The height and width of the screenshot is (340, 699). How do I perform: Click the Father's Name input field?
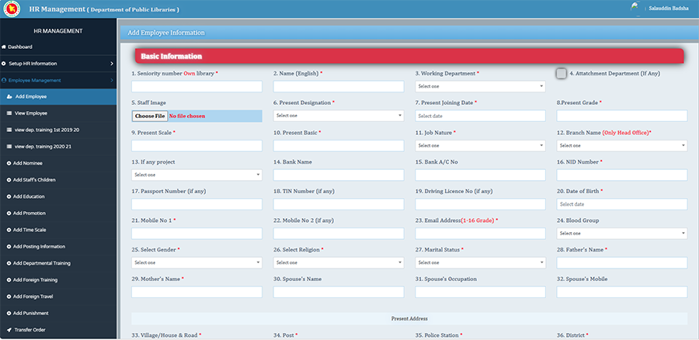(622, 263)
